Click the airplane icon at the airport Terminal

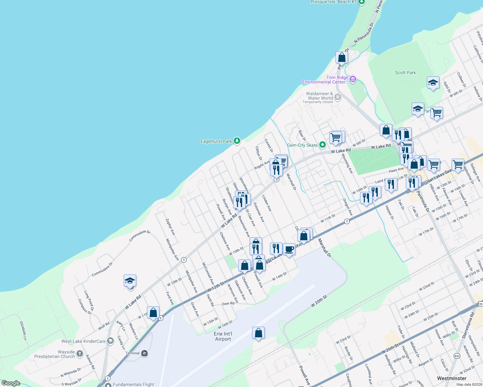[144, 353]
